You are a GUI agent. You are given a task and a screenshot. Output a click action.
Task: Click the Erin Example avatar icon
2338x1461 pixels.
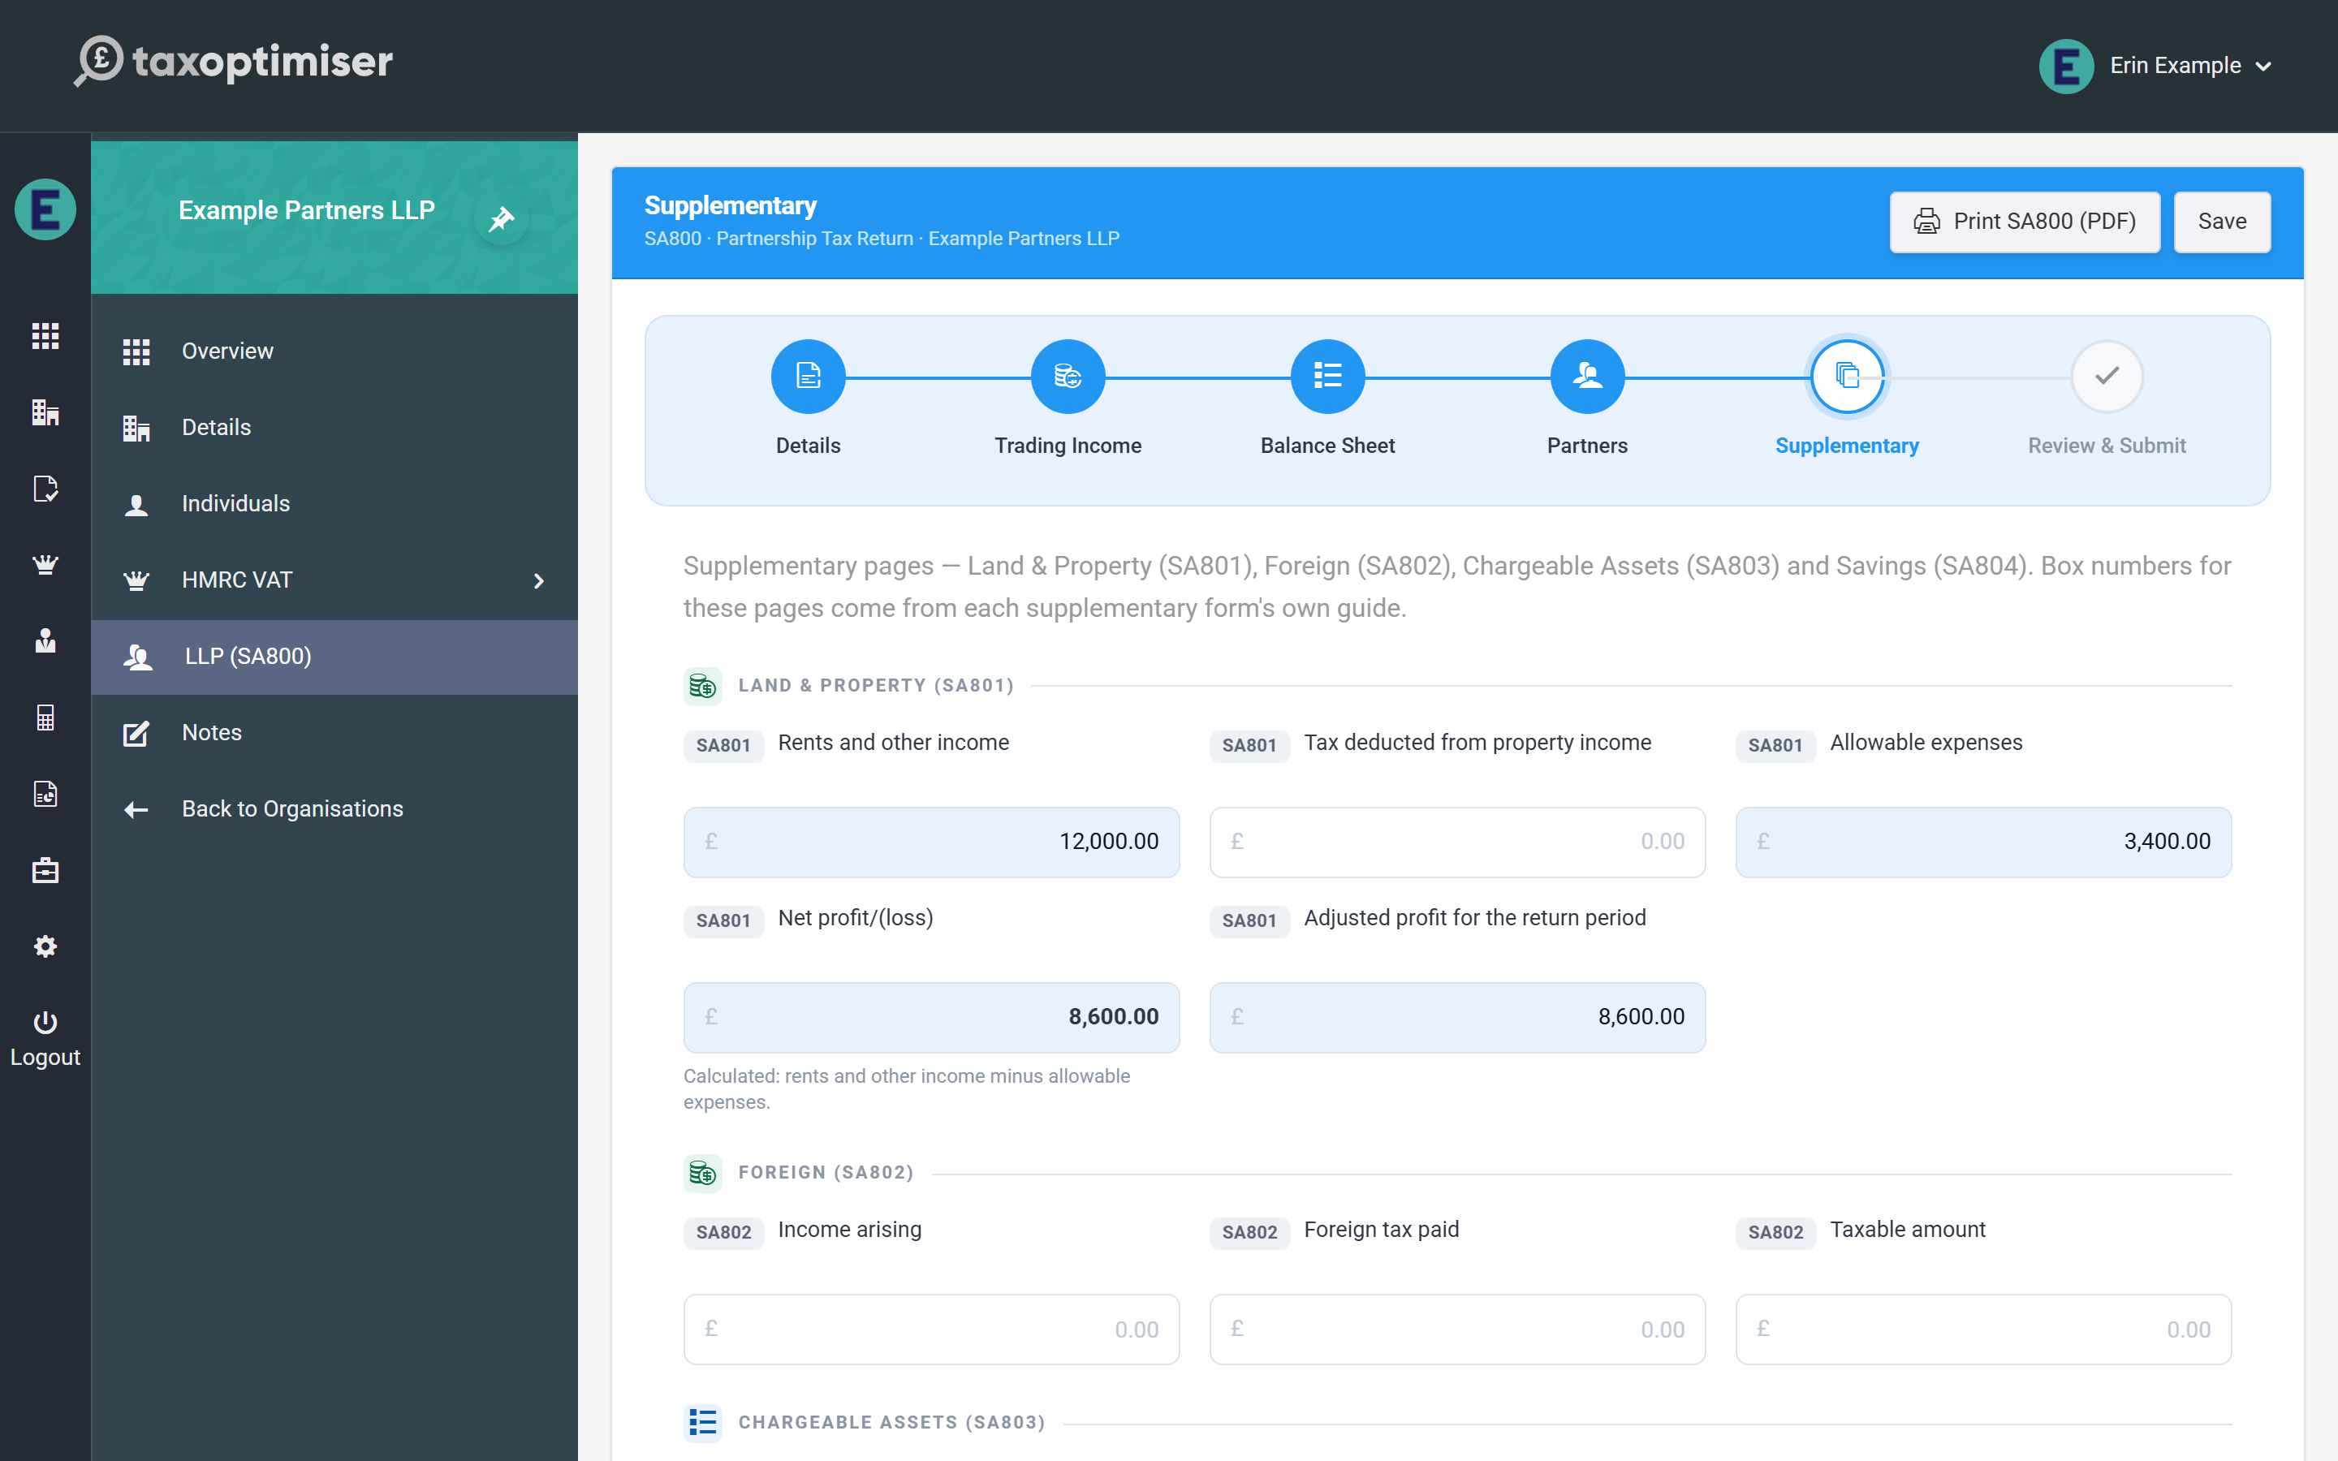(2065, 66)
